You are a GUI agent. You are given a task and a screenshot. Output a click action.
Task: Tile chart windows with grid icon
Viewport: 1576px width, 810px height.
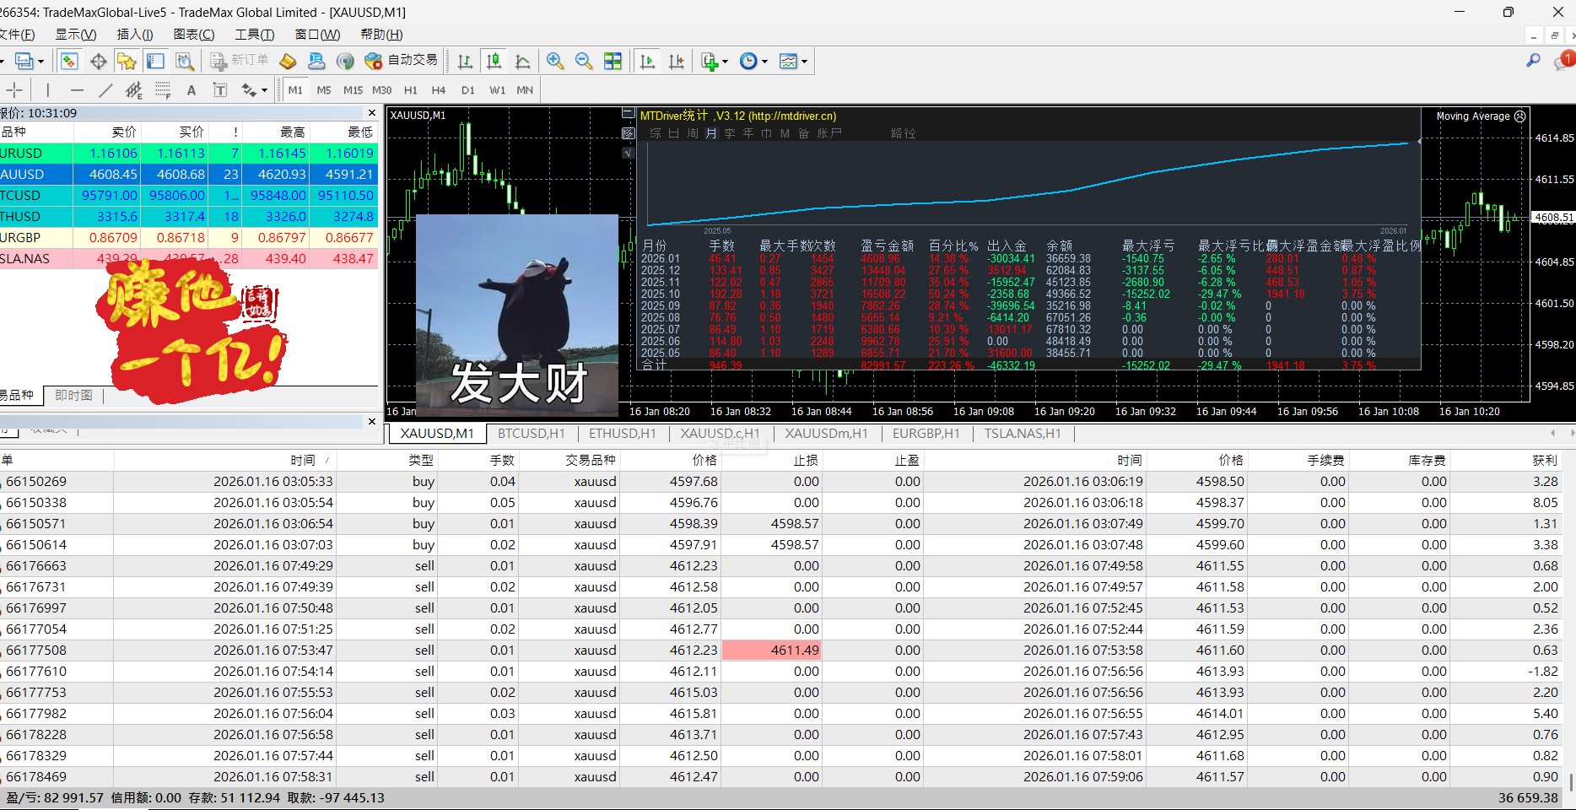pos(613,61)
